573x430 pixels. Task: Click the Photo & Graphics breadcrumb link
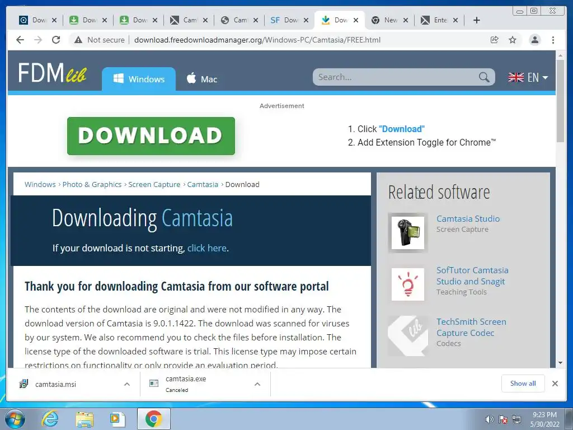click(92, 184)
